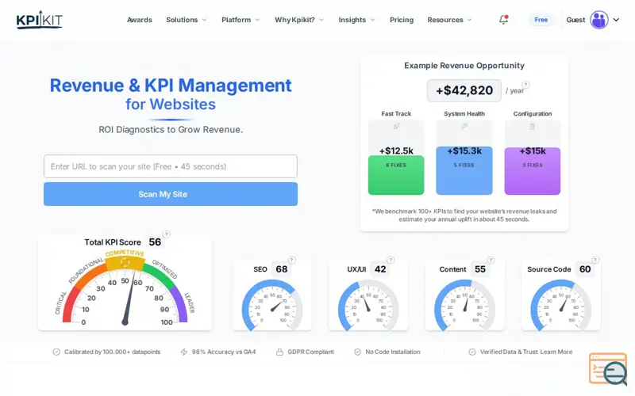Click the No Code Installation text
The height and width of the screenshot is (396, 635).
(x=393, y=352)
